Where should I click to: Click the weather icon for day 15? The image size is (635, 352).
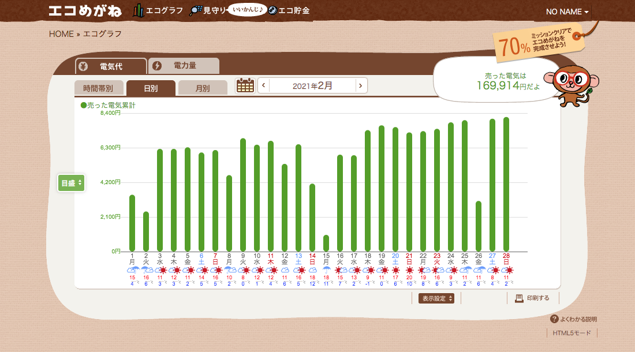[x=326, y=270]
